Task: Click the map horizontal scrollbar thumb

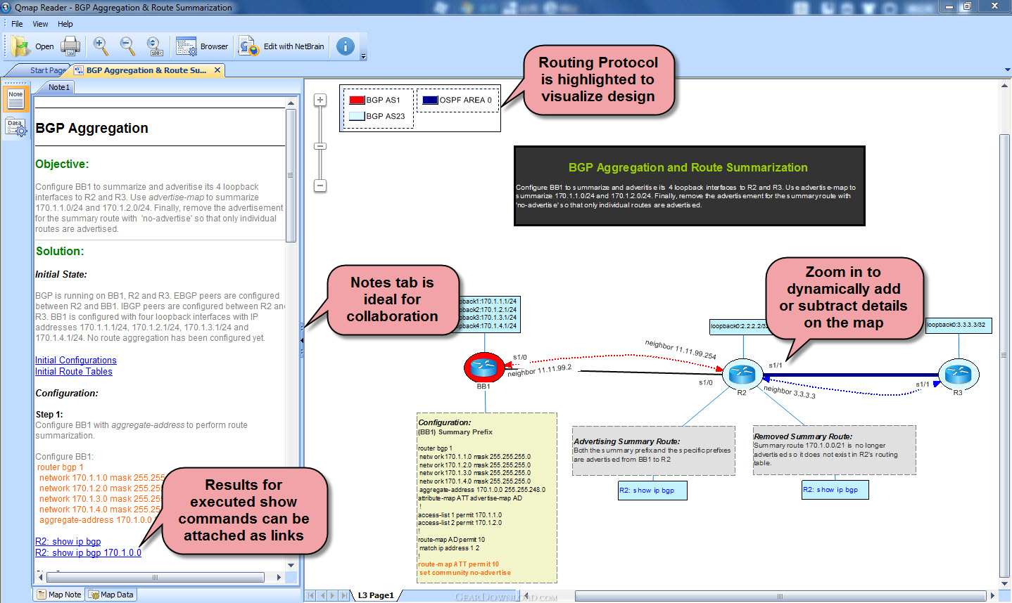Action: pos(780,596)
